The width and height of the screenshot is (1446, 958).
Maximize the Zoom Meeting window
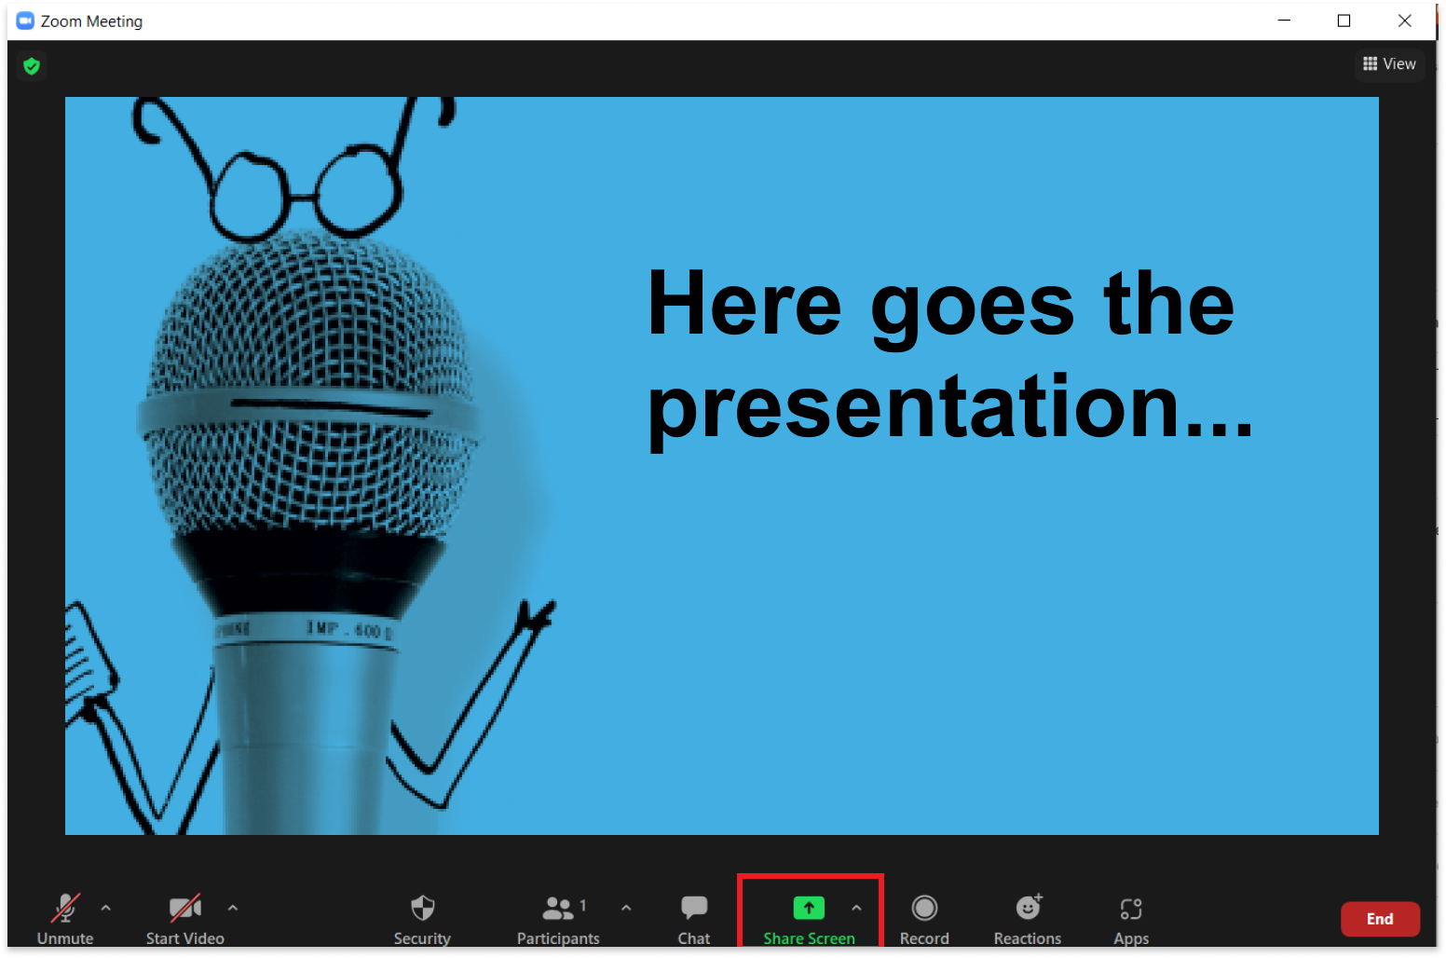point(1344,21)
